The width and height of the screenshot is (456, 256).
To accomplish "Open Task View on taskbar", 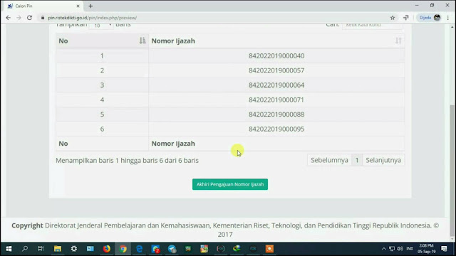I will [x=41, y=249].
